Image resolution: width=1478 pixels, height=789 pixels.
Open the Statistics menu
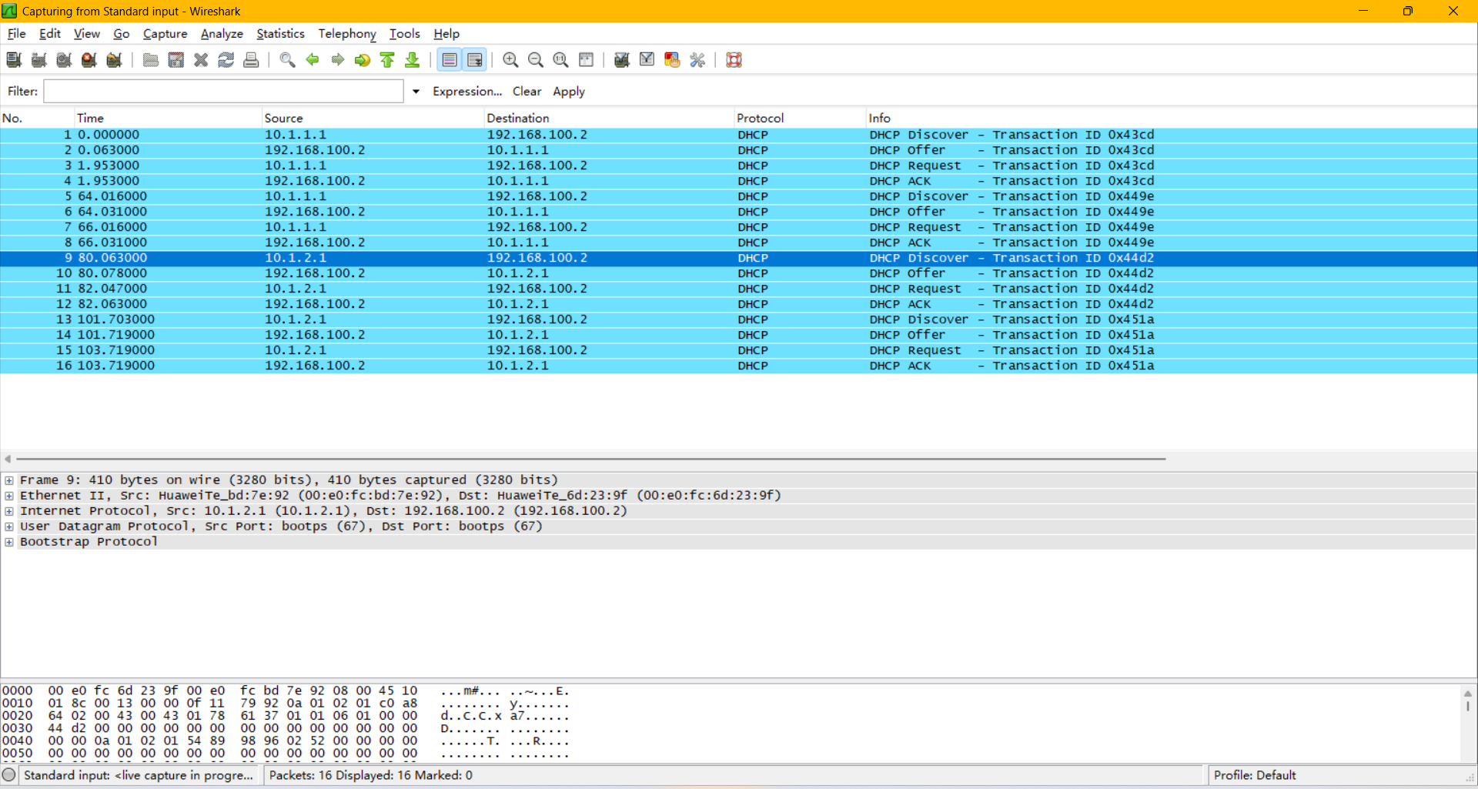click(x=280, y=34)
